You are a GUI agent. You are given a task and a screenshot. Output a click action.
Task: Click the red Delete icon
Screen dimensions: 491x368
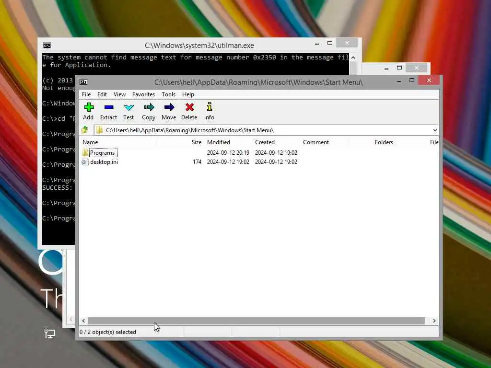(189, 107)
